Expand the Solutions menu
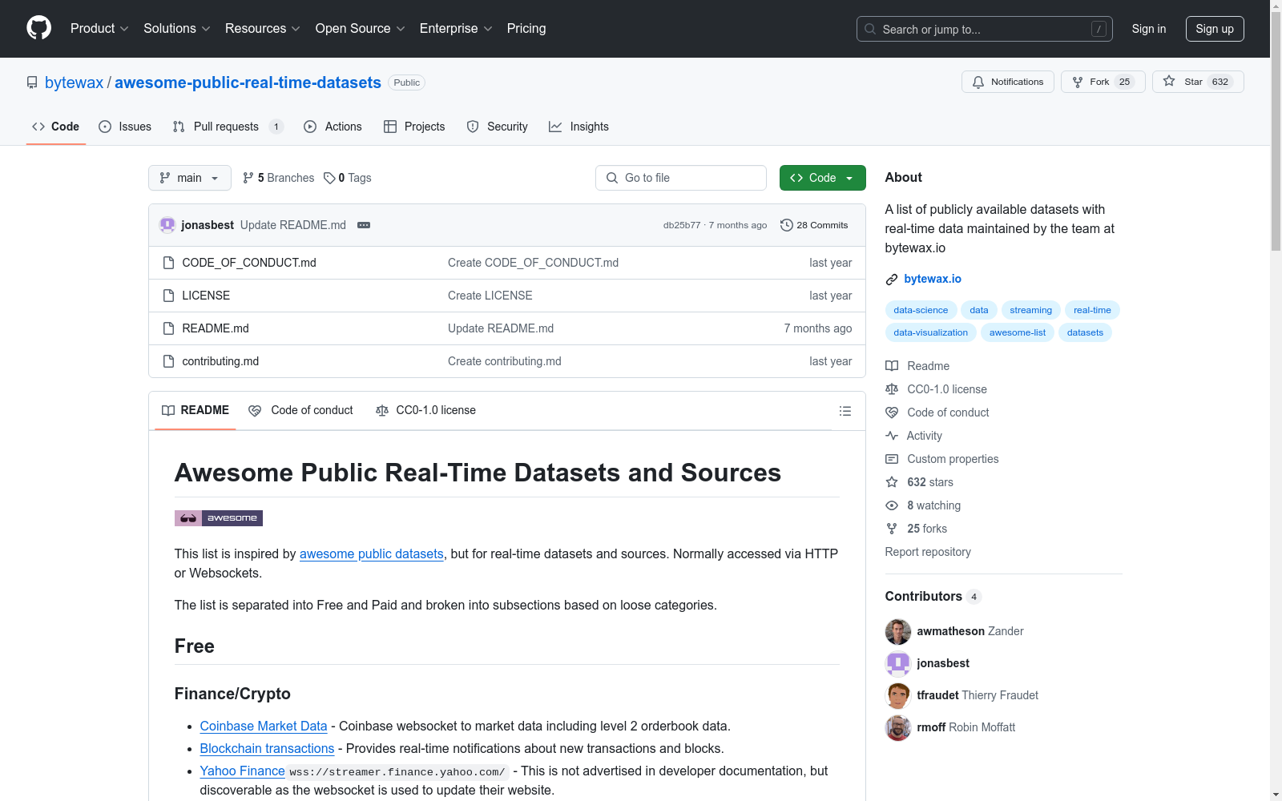Image resolution: width=1282 pixels, height=801 pixels. pyautogui.click(x=177, y=29)
